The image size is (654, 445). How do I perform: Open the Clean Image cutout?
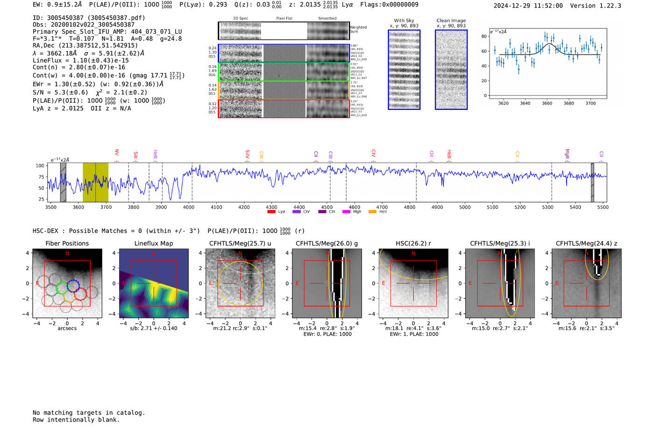(451, 70)
